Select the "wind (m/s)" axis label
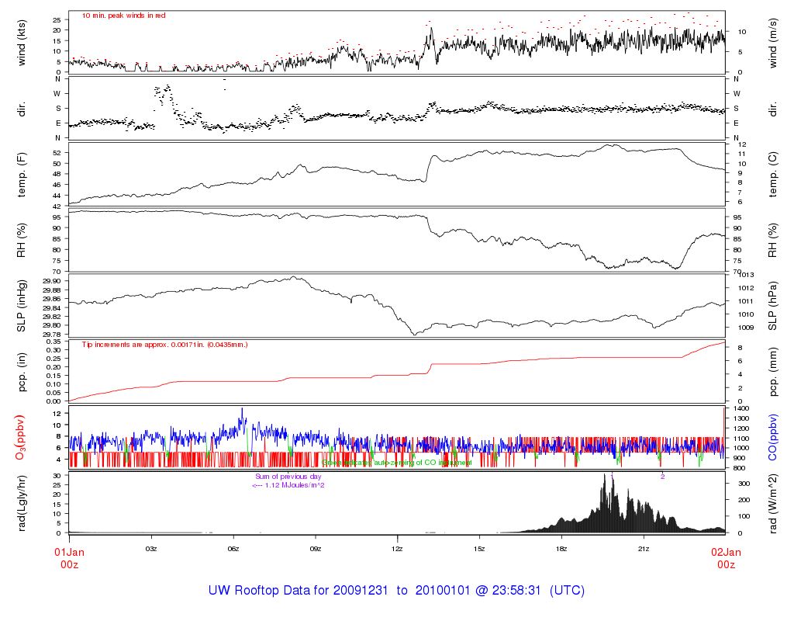 pyautogui.click(x=772, y=43)
